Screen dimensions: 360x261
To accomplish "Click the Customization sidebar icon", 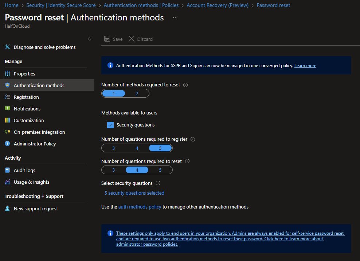I will [7, 120].
